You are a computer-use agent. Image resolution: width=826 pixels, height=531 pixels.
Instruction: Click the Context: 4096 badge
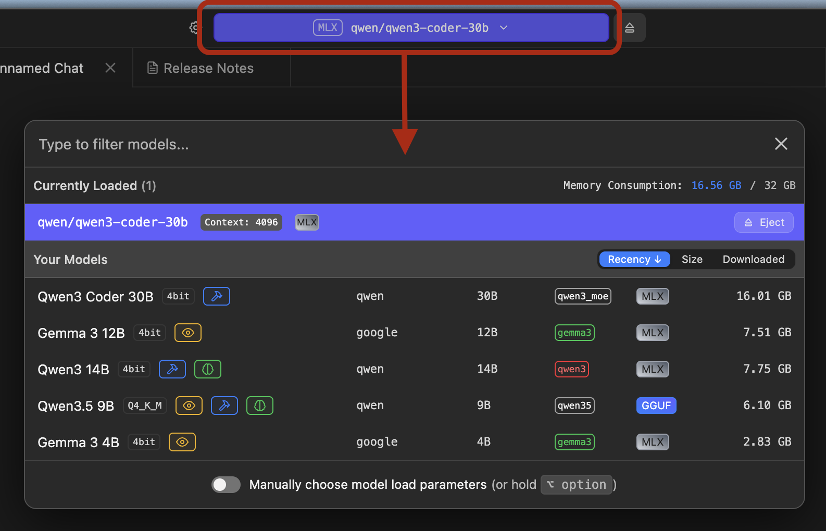coord(241,222)
